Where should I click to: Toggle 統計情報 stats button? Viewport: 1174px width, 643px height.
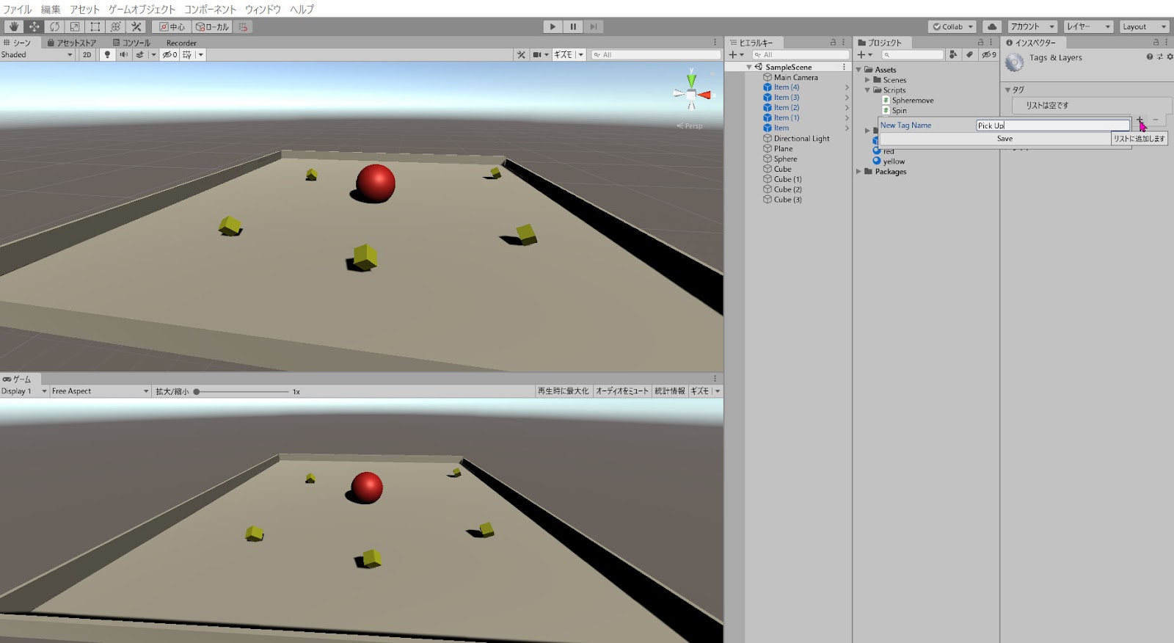[669, 391]
